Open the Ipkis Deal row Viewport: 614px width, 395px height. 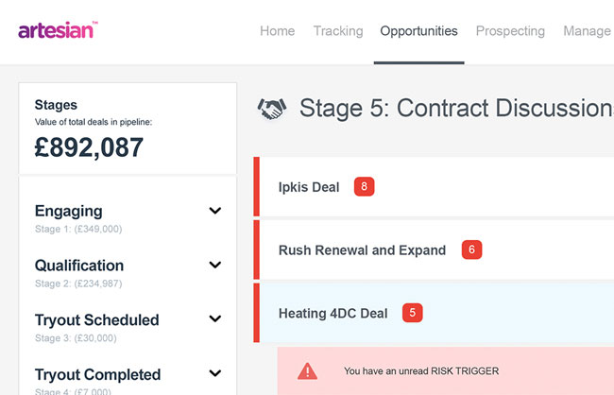(309, 187)
